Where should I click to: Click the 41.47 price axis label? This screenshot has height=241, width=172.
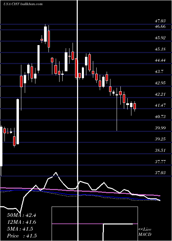coord(160,105)
